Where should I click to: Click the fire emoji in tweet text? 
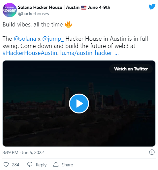click(68, 24)
